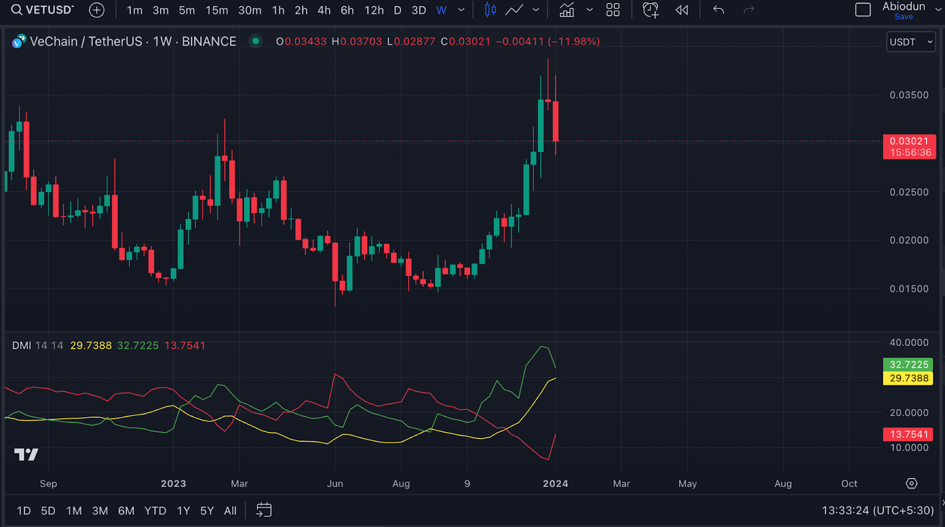
Task: Open the chart settings gear icon
Action: point(912,484)
